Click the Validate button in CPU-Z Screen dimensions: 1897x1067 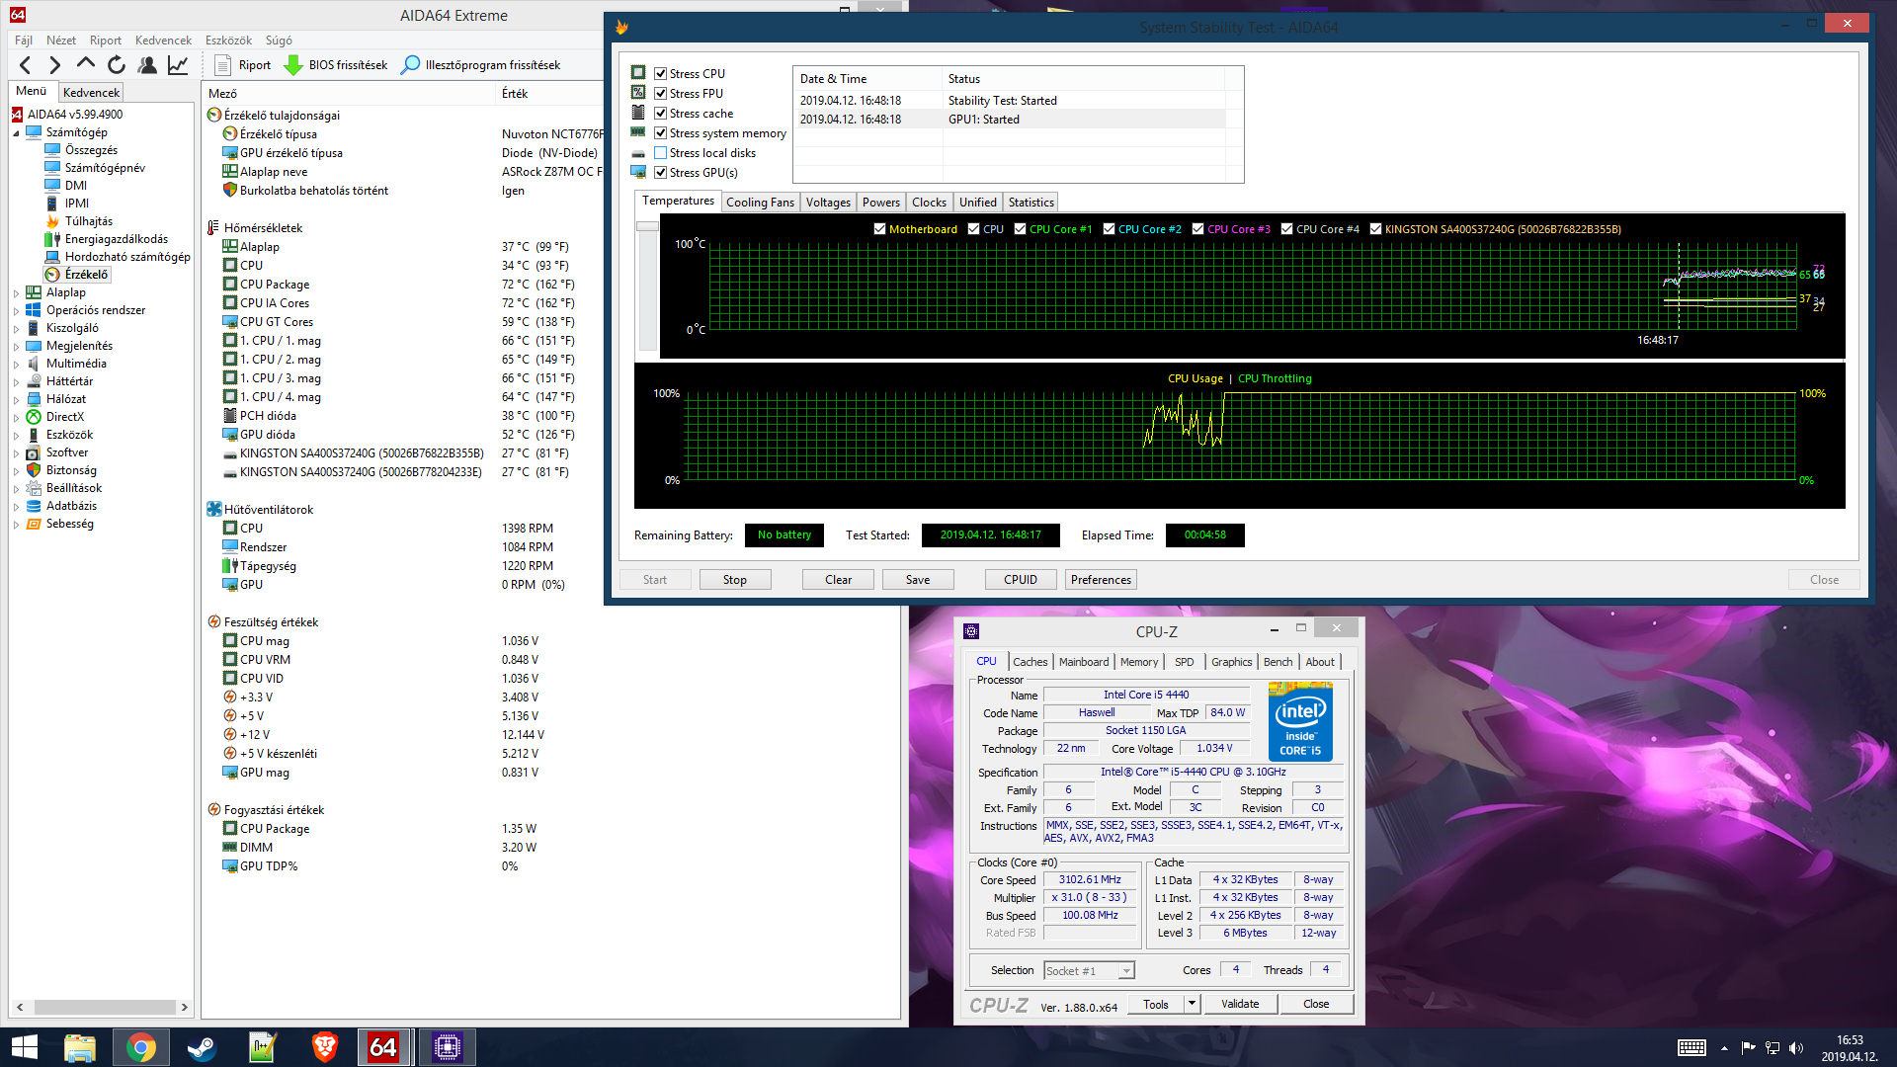(x=1239, y=1004)
